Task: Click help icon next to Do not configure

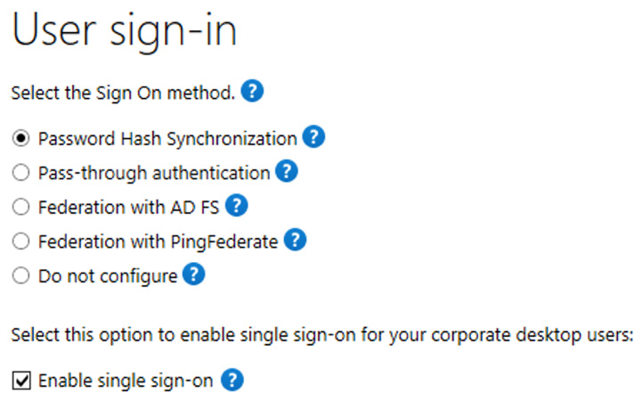Action: [x=193, y=275]
